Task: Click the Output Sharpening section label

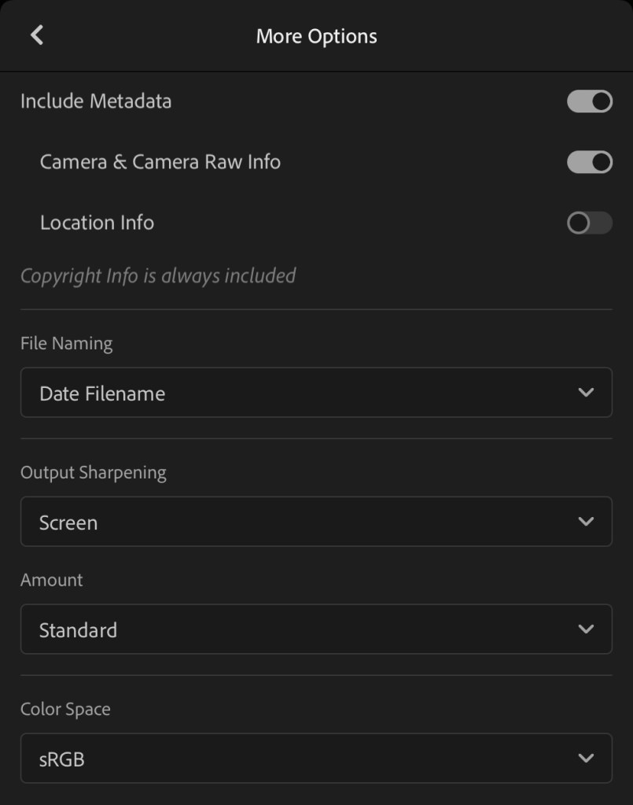Action: pos(93,473)
